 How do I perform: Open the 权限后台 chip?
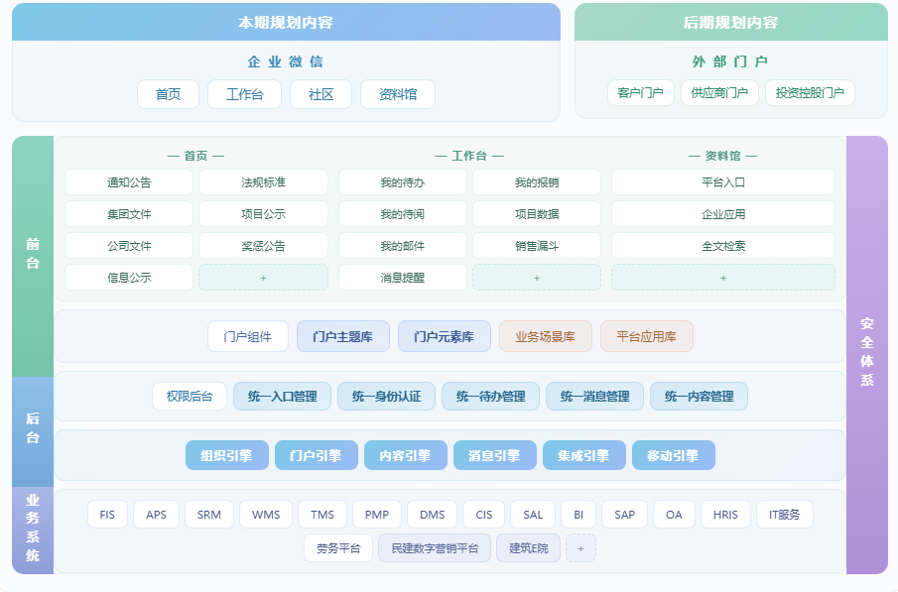(x=190, y=397)
